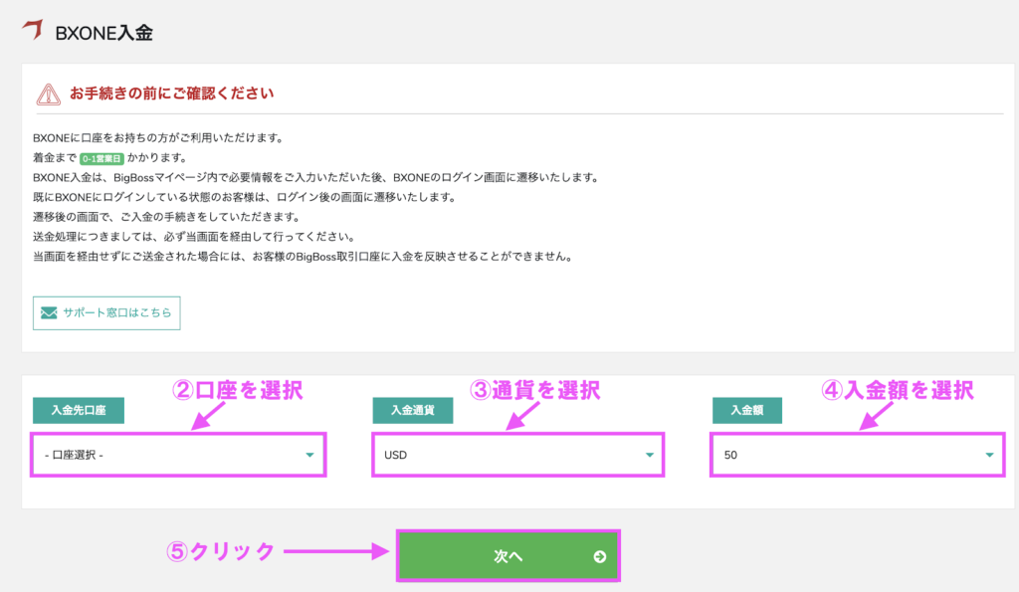
Task: Click the 入金先口座 label
Action: [79, 410]
